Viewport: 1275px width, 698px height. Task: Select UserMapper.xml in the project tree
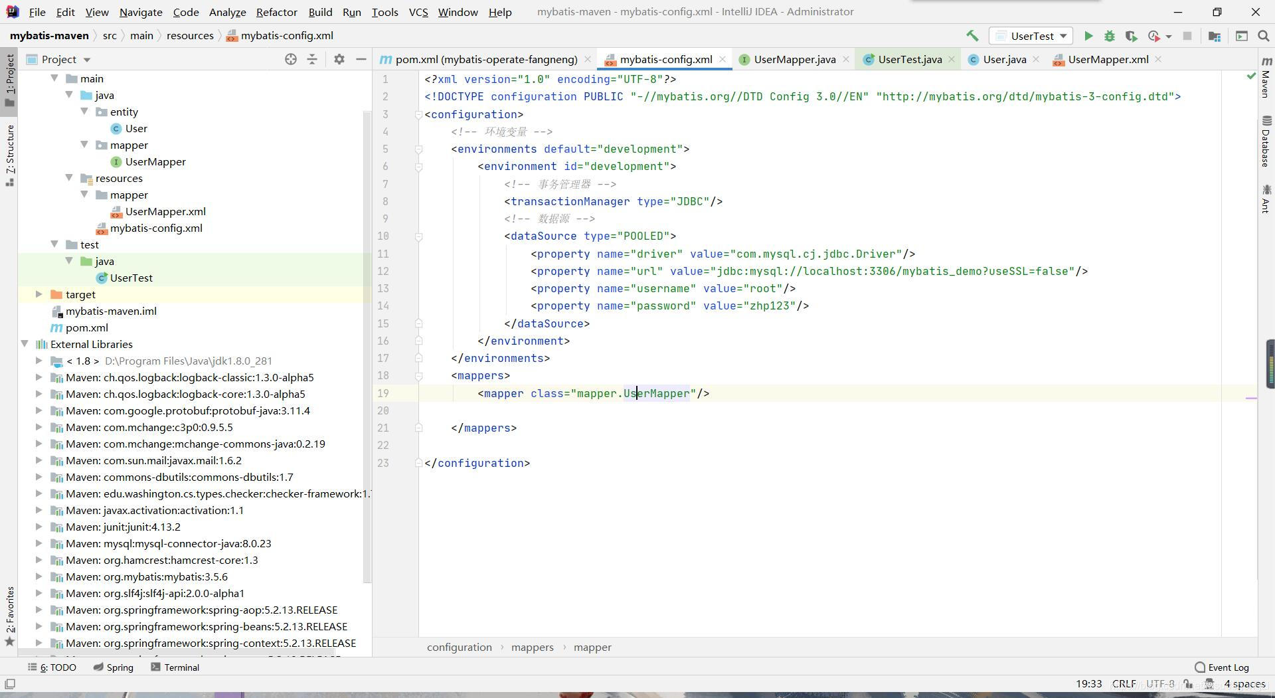click(165, 211)
